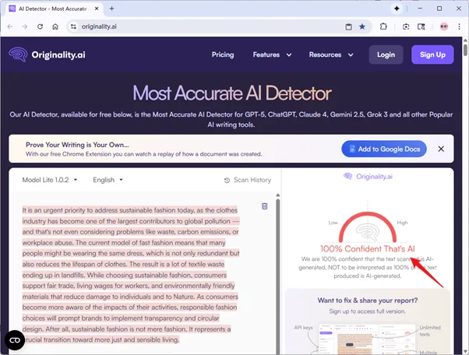Open the Resources menu

[x=330, y=54]
